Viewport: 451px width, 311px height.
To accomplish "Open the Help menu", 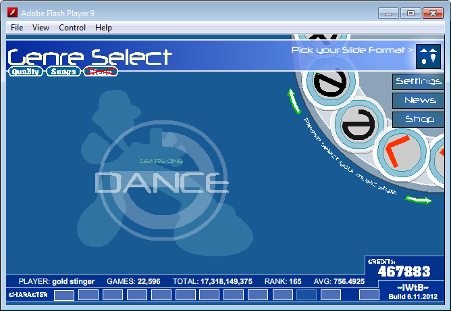I will 103,28.
